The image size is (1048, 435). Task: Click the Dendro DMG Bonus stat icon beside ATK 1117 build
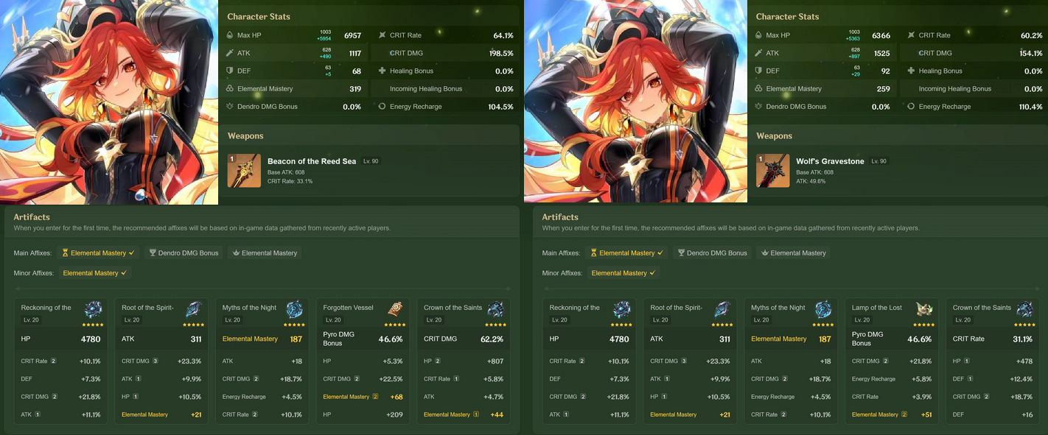coord(230,107)
